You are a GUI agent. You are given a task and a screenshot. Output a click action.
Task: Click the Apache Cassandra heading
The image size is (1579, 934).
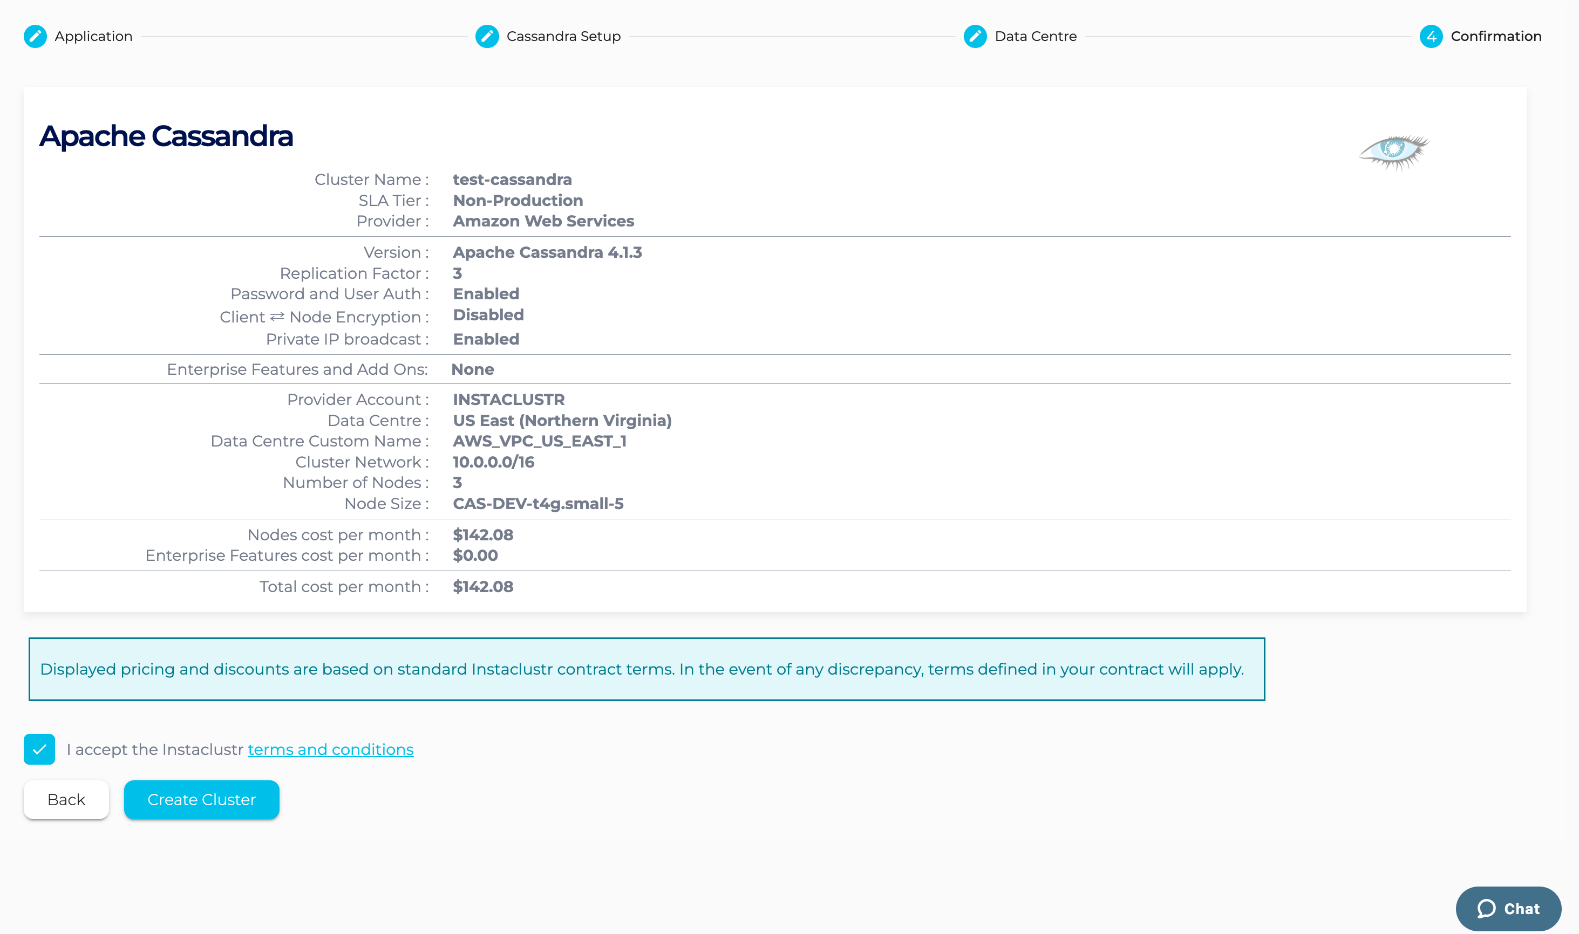(166, 136)
